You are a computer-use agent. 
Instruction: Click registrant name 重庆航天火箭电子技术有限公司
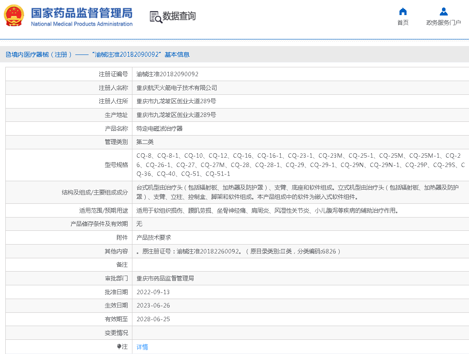(x=176, y=88)
